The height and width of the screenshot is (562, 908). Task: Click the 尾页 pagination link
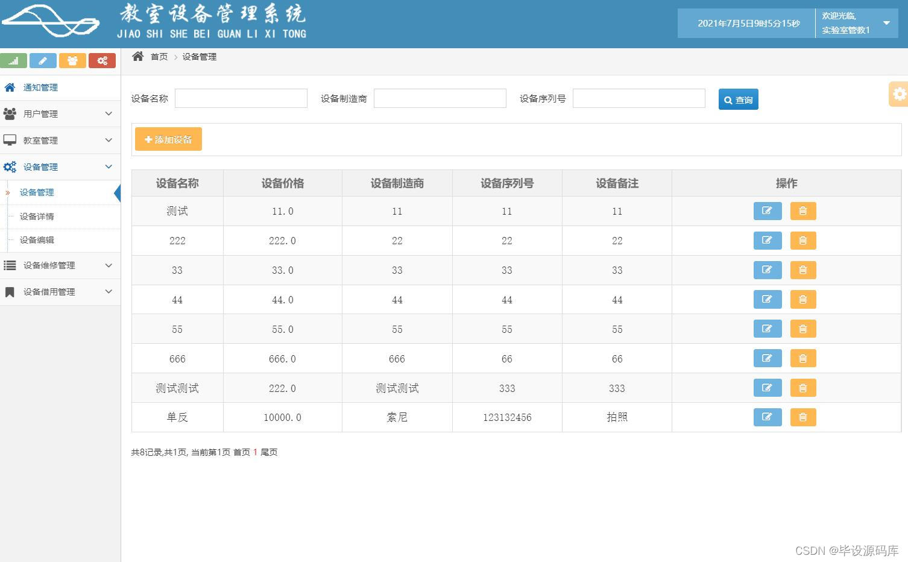(269, 452)
